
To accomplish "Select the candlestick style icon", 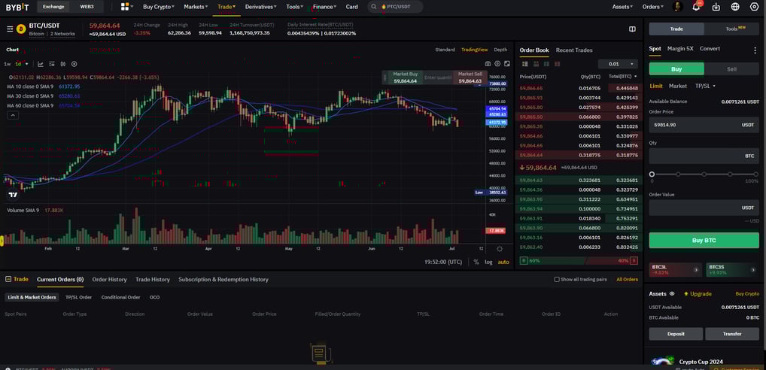I will (x=63, y=64).
